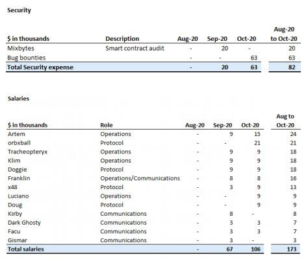308x263 pixels.
Task: Select the 173 total salaries value
Action: click(x=292, y=249)
